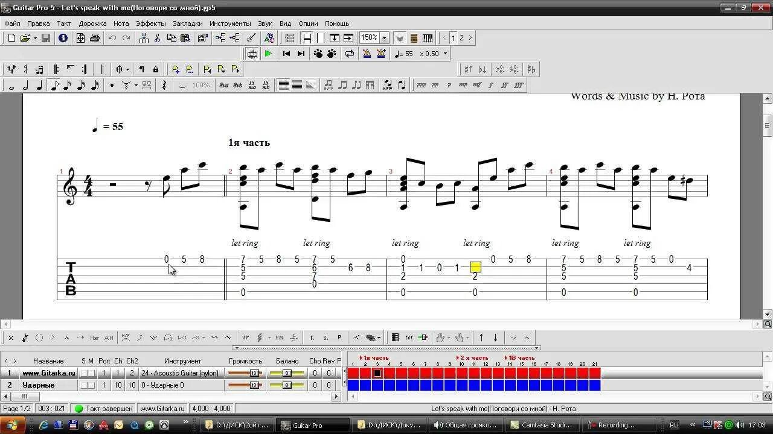Screen dimensions: 773x434
Task: Click the Save file icon
Action: [x=46, y=38]
